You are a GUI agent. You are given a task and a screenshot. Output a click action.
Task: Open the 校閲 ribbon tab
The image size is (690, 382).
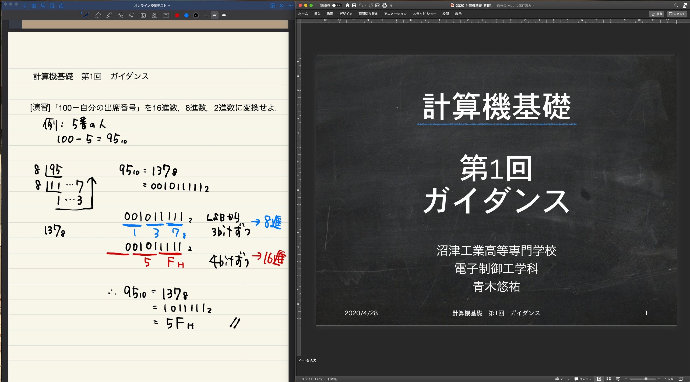(446, 14)
